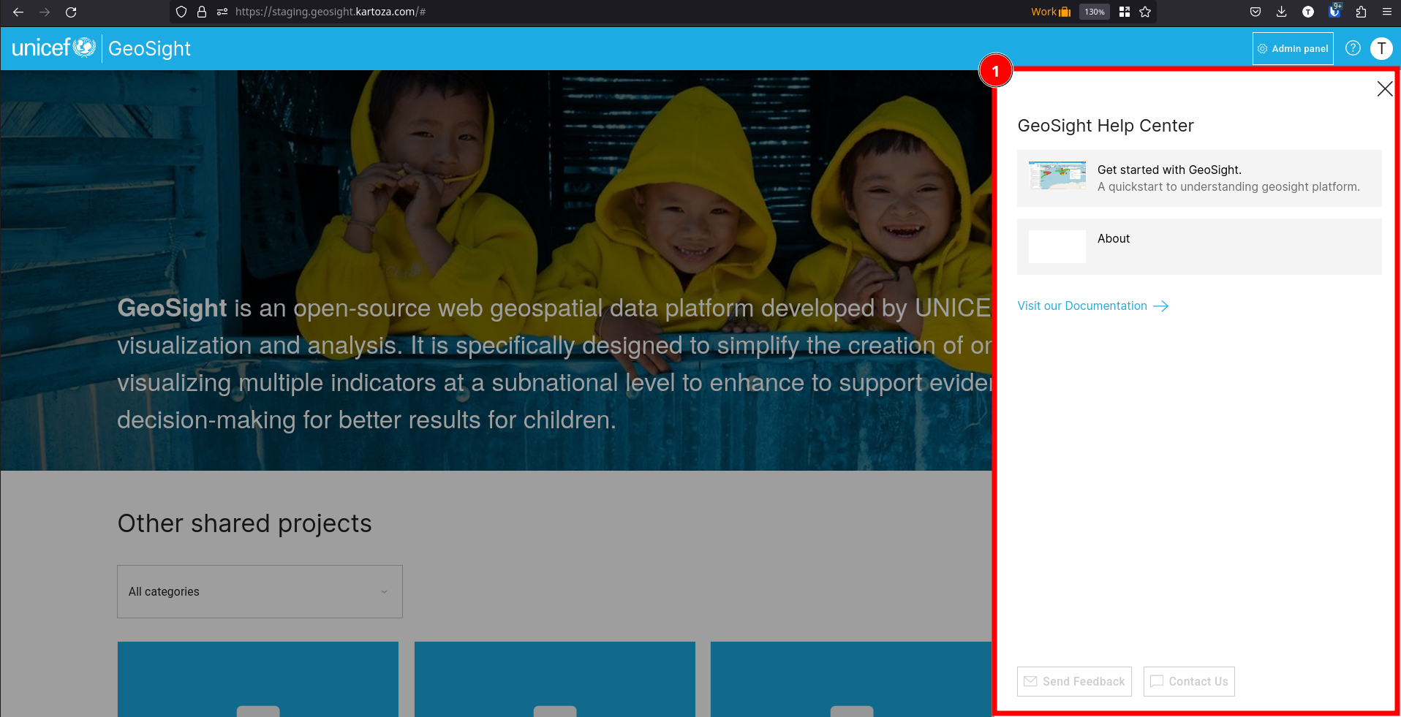The width and height of the screenshot is (1401, 717).
Task: Reset the 130% zoom level badge
Action: [1095, 12]
